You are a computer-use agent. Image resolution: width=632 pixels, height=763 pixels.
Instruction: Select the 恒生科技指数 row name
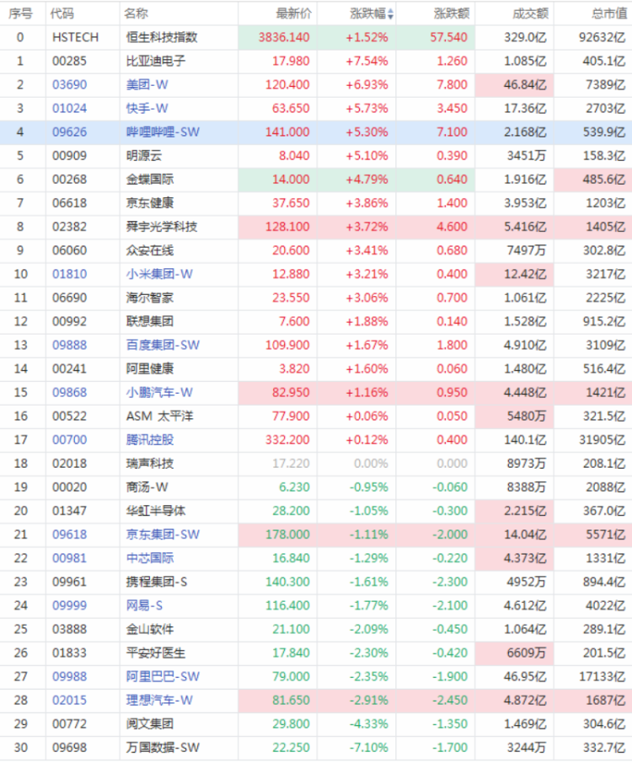point(162,37)
